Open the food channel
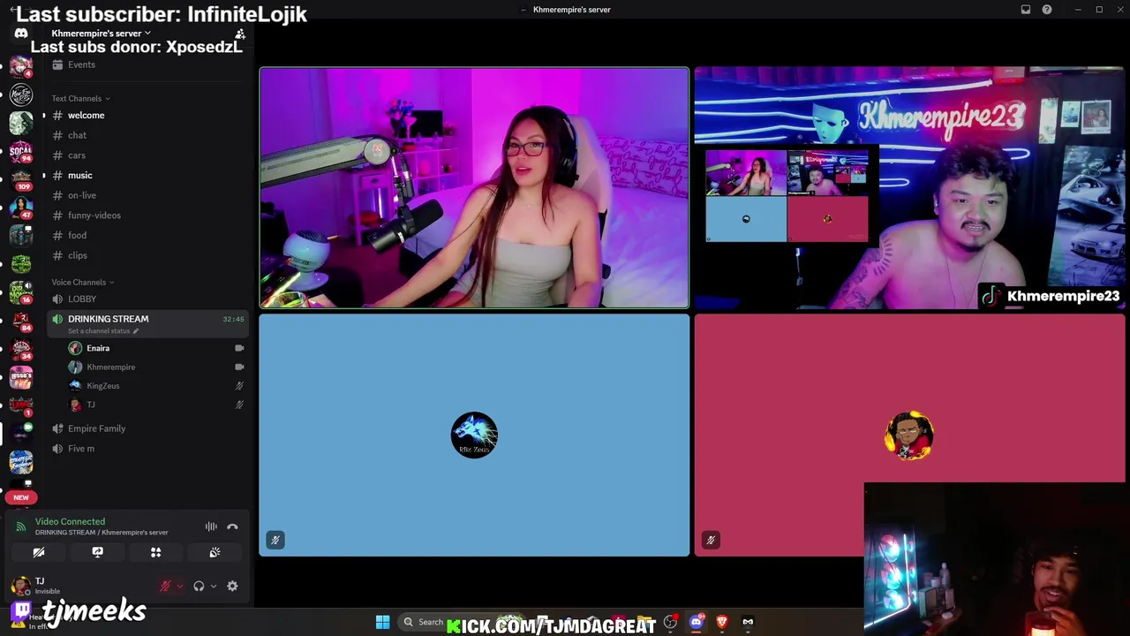The height and width of the screenshot is (636, 1130). [147, 235]
